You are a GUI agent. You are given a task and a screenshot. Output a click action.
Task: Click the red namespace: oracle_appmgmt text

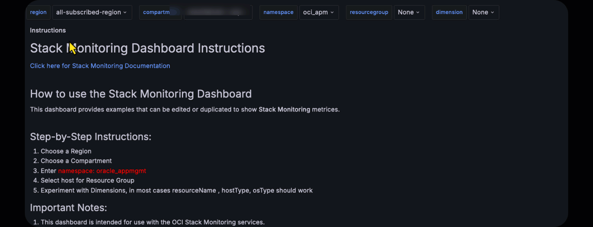(x=102, y=171)
